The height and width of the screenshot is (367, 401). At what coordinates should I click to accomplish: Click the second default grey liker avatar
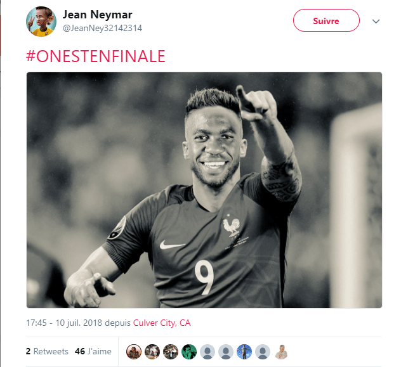[x=226, y=351]
